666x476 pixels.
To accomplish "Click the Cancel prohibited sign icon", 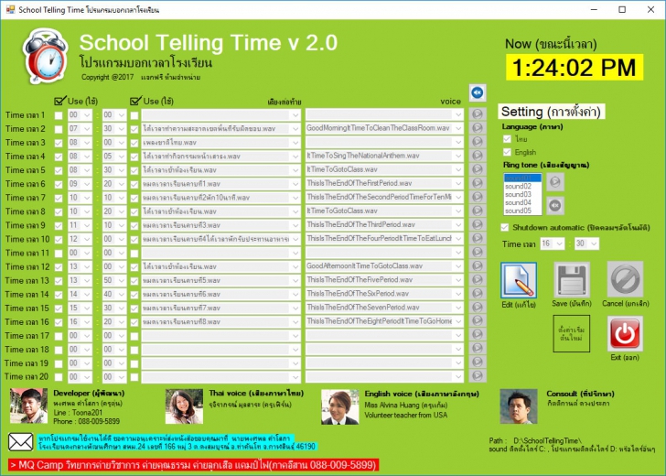I will pyautogui.click(x=625, y=279).
